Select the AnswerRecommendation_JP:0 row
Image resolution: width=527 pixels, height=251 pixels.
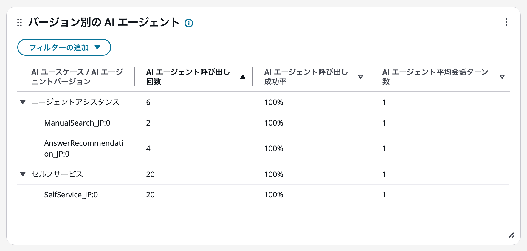84,148
